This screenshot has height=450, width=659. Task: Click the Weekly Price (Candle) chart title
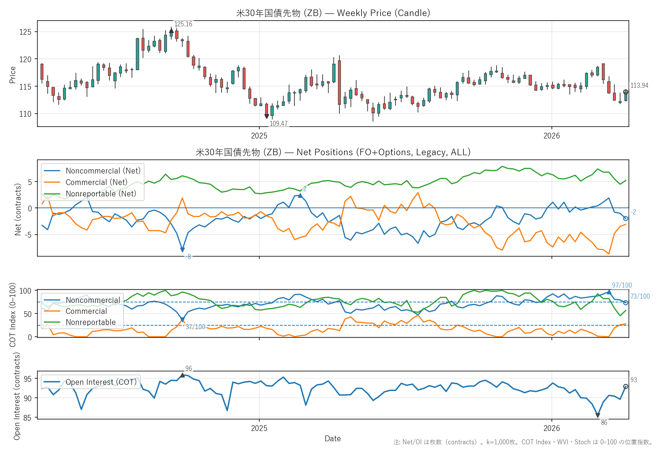pyautogui.click(x=333, y=13)
